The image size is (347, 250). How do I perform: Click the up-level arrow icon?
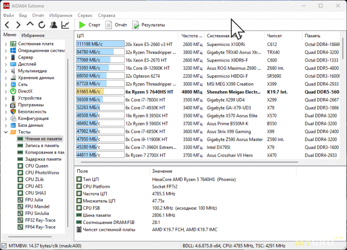click(30, 24)
